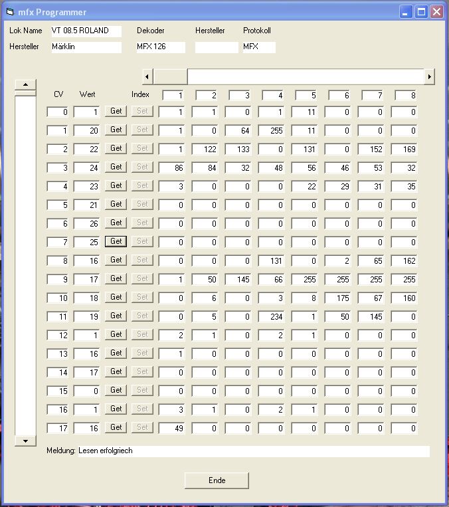This screenshot has width=449, height=507.
Task: Click the Set button in CV 3 row
Action: [x=141, y=167]
